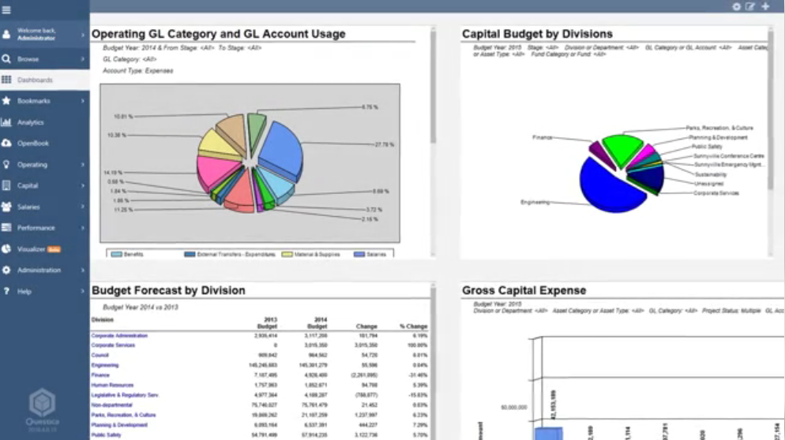The width and height of the screenshot is (785, 440).
Task: Open the Human Resources division link
Action: (112, 385)
